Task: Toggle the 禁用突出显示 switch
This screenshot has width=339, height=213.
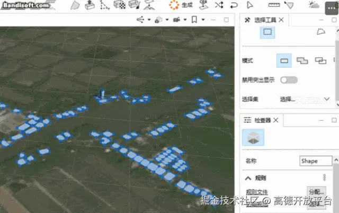Action: tap(289, 80)
